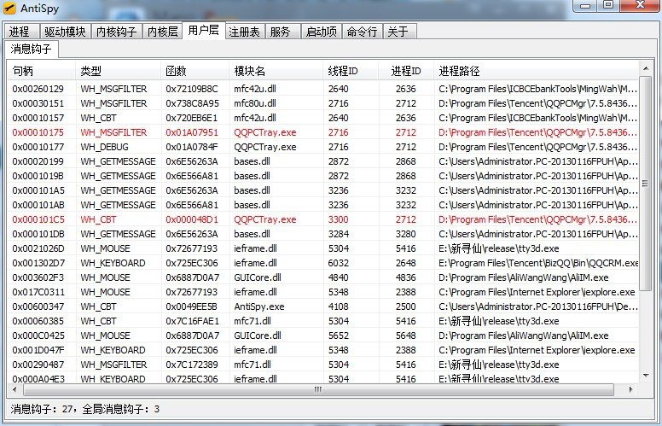Viewport: 662px width, 426px height.
Task: Click the vertical scrollbar down arrow
Action: pos(645,376)
